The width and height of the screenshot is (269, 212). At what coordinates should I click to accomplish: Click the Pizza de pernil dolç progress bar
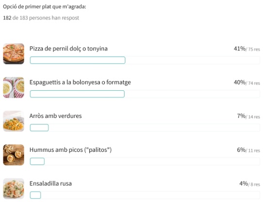[145, 60]
